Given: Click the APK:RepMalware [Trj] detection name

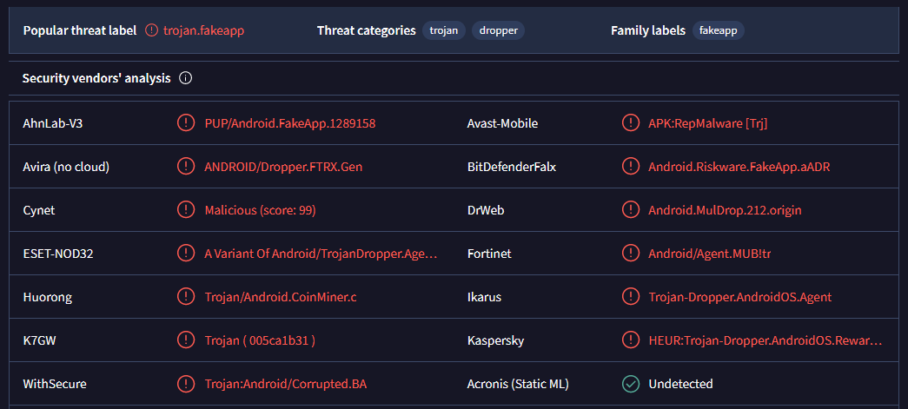Looking at the screenshot, I should point(707,123).
